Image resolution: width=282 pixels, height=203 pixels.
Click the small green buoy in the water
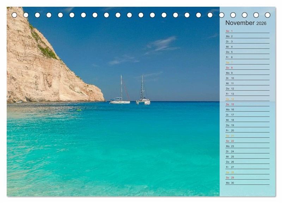pyautogui.click(x=79, y=110)
